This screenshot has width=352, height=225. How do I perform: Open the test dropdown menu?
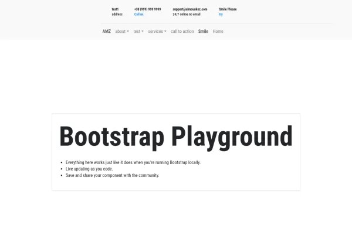click(138, 32)
